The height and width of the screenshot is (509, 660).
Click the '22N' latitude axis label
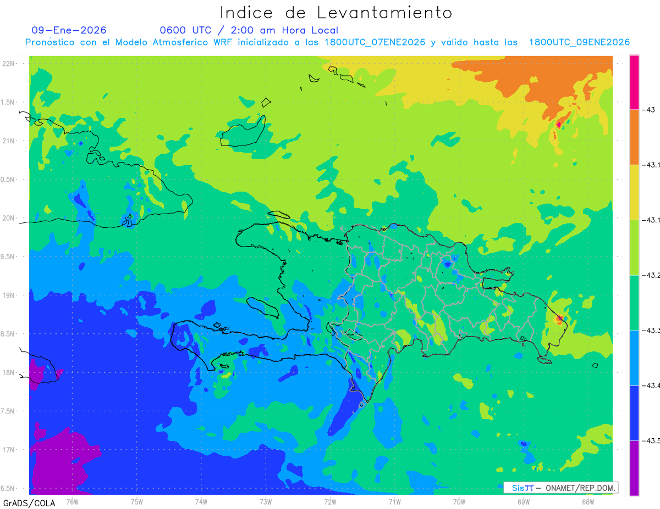click(8, 64)
